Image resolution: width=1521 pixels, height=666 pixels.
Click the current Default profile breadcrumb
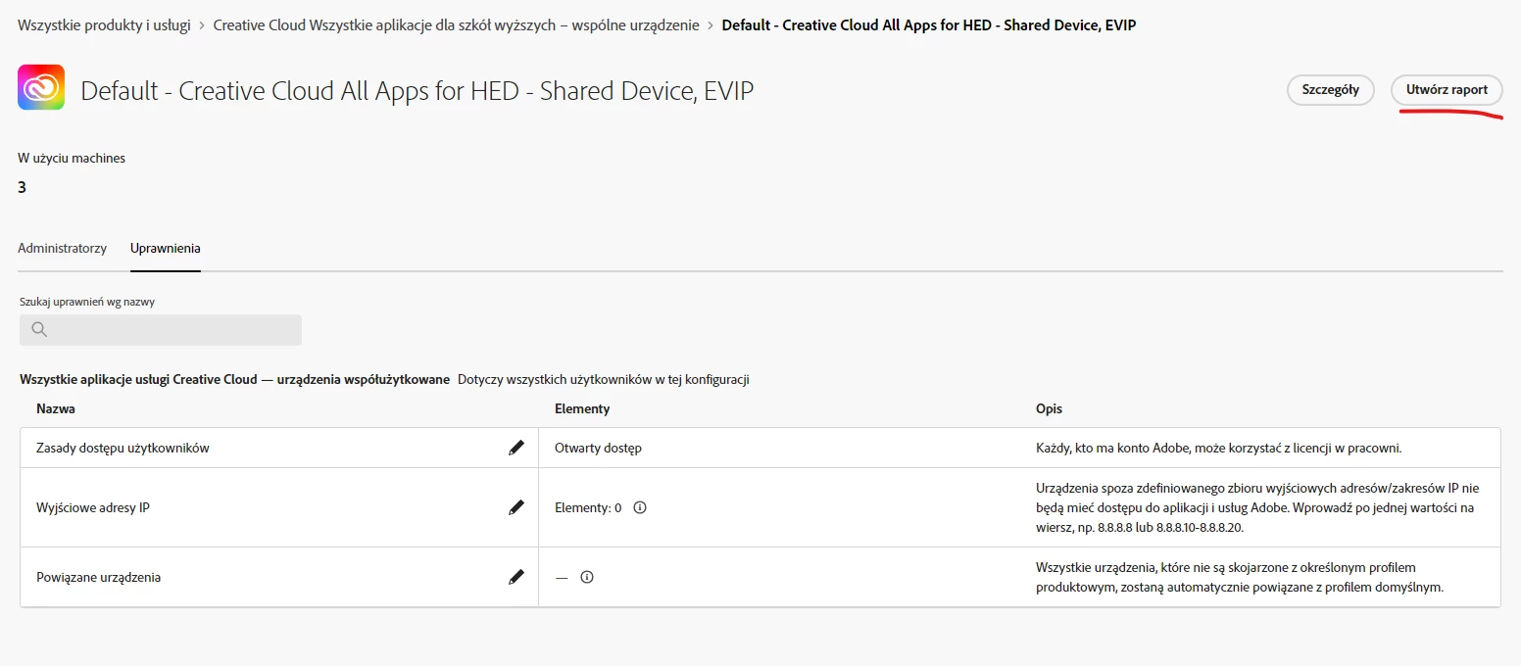tap(929, 24)
